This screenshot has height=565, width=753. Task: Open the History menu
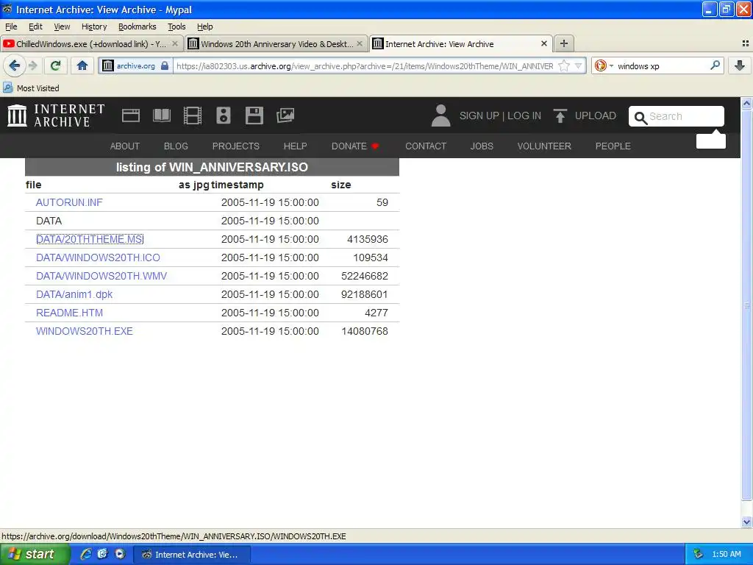point(94,26)
